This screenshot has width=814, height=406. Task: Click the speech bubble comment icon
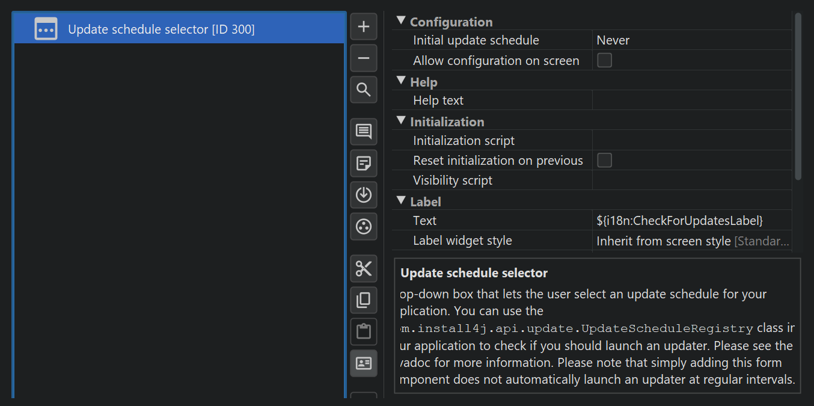(x=364, y=132)
